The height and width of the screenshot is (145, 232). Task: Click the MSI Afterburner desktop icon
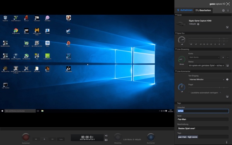coord(26,56)
